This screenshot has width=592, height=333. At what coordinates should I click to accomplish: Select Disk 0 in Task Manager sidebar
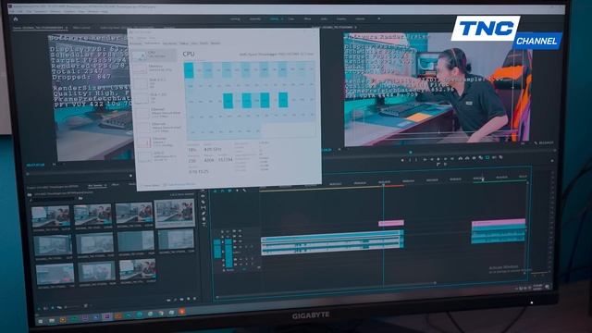coord(154,82)
